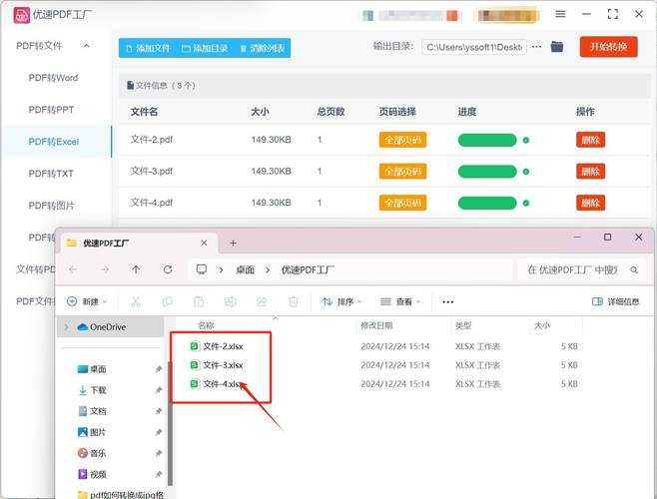Click the refresh icon in File Explorer
657x499 pixels.
pyautogui.click(x=168, y=269)
